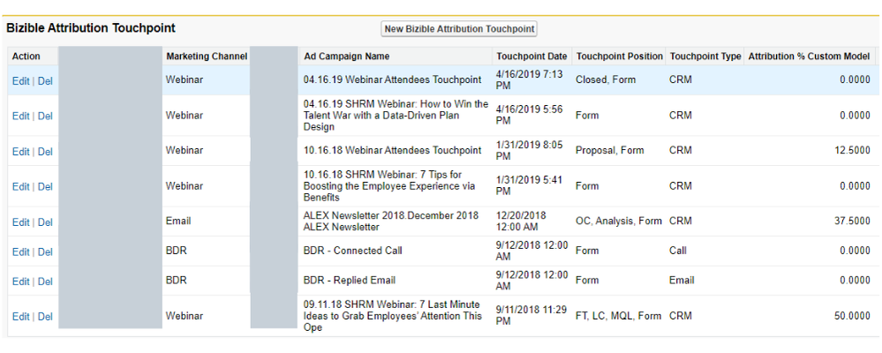This screenshot has height=353, width=882.
Task: Edit the 09.11.18 SHRM Webinar row
Action: 20,317
